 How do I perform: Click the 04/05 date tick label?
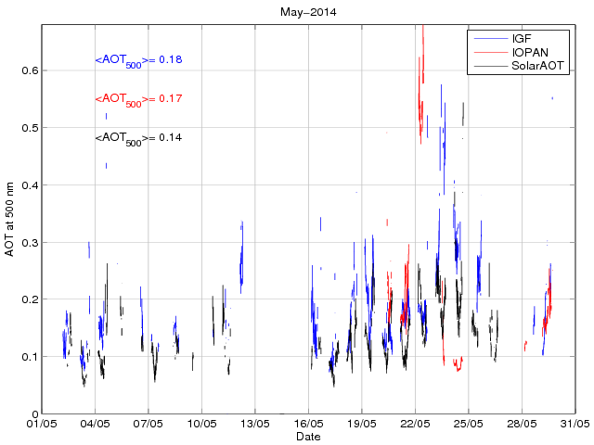(x=95, y=424)
